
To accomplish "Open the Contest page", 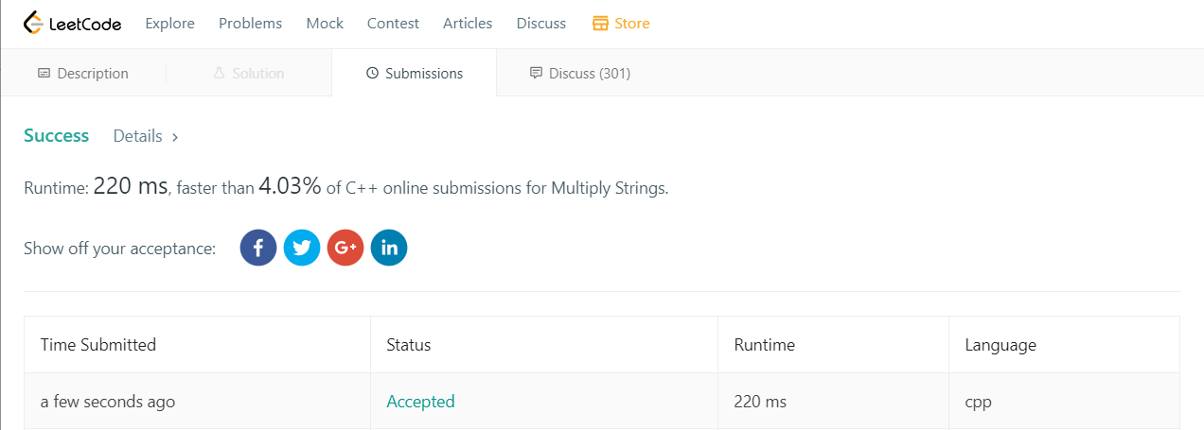I will (393, 24).
